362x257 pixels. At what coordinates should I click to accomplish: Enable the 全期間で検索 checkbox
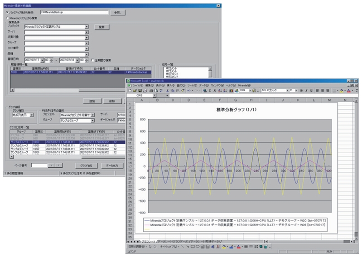(92, 60)
